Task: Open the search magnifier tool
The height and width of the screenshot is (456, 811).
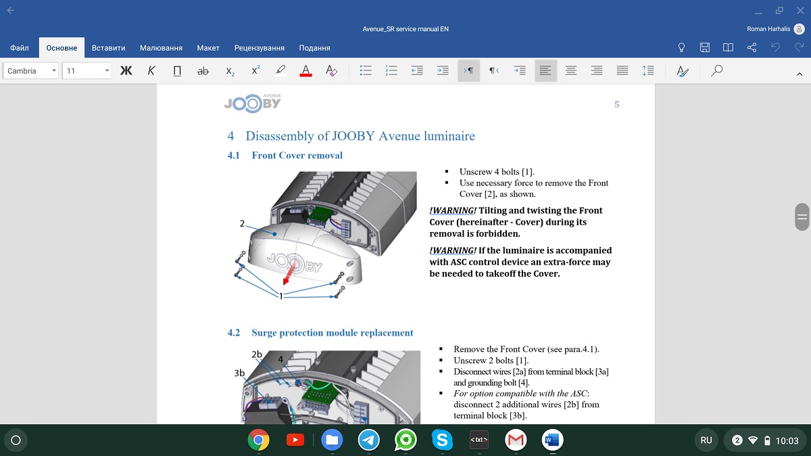Action: click(x=717, y=70)
